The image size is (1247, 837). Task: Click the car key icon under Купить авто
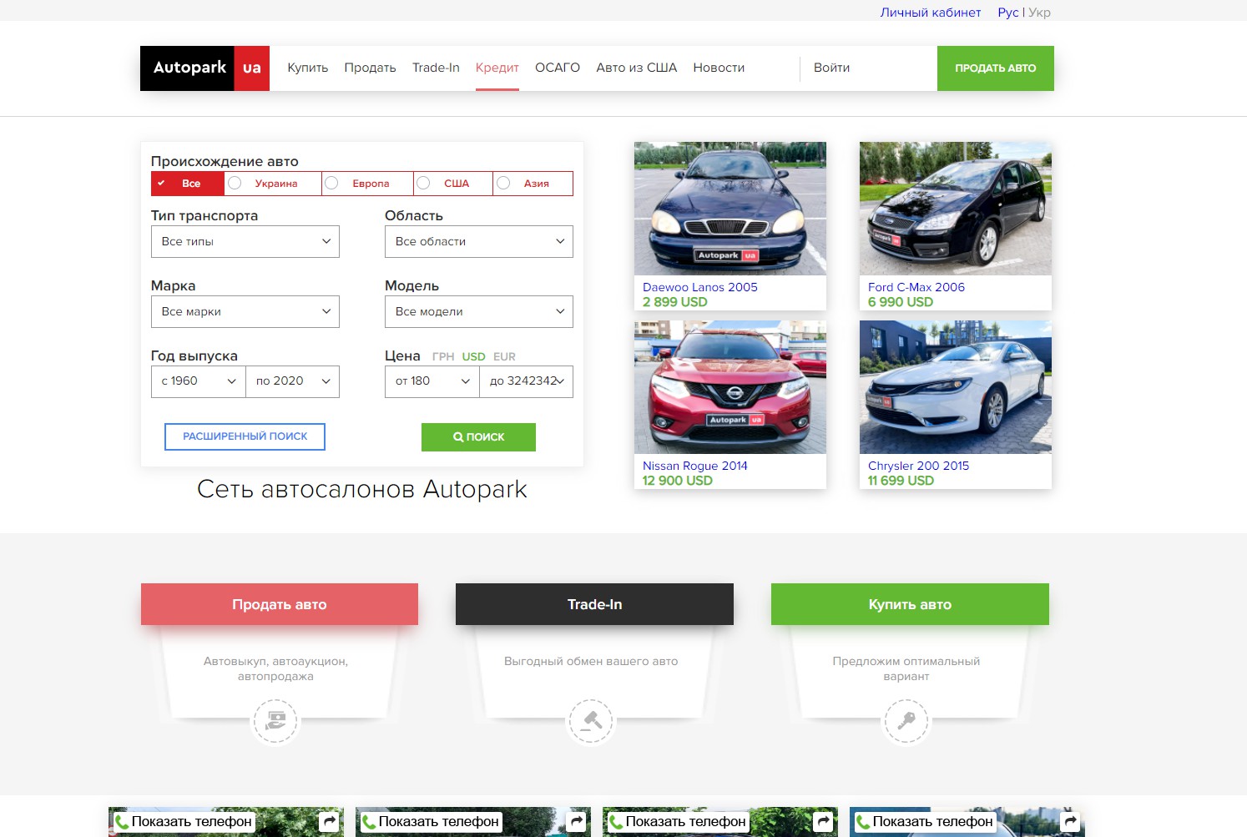pyautogui.click(x=906, y=721)
